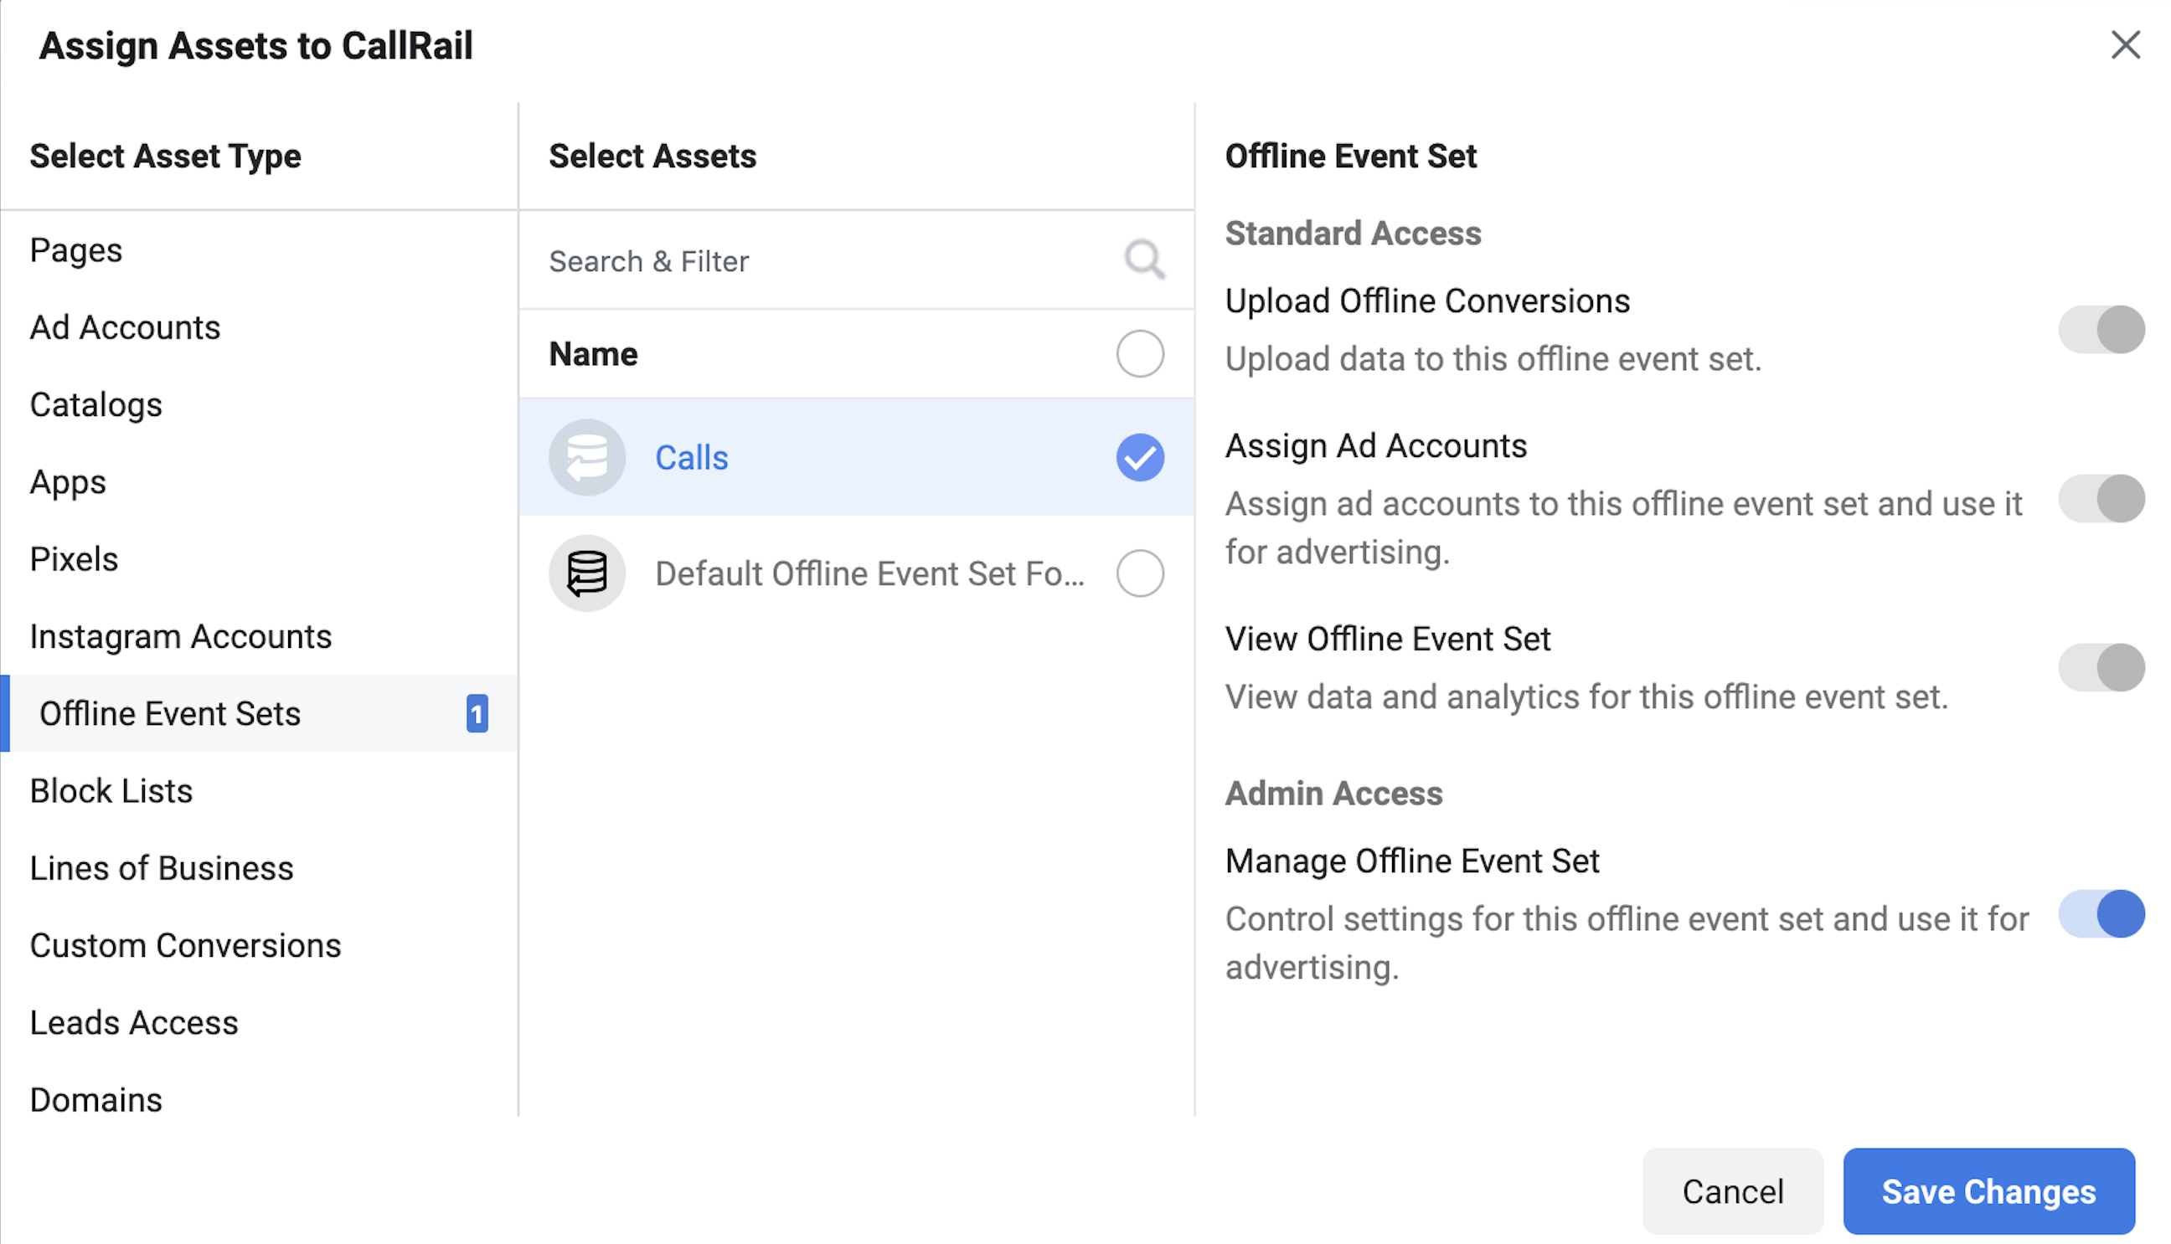The image size is (2171, 1244).
Task: Toggle View Offline Event Set switch
Action: point(2101,667)
